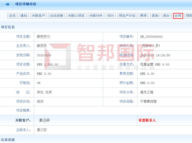Click the 费用 button

coord(143,16)
